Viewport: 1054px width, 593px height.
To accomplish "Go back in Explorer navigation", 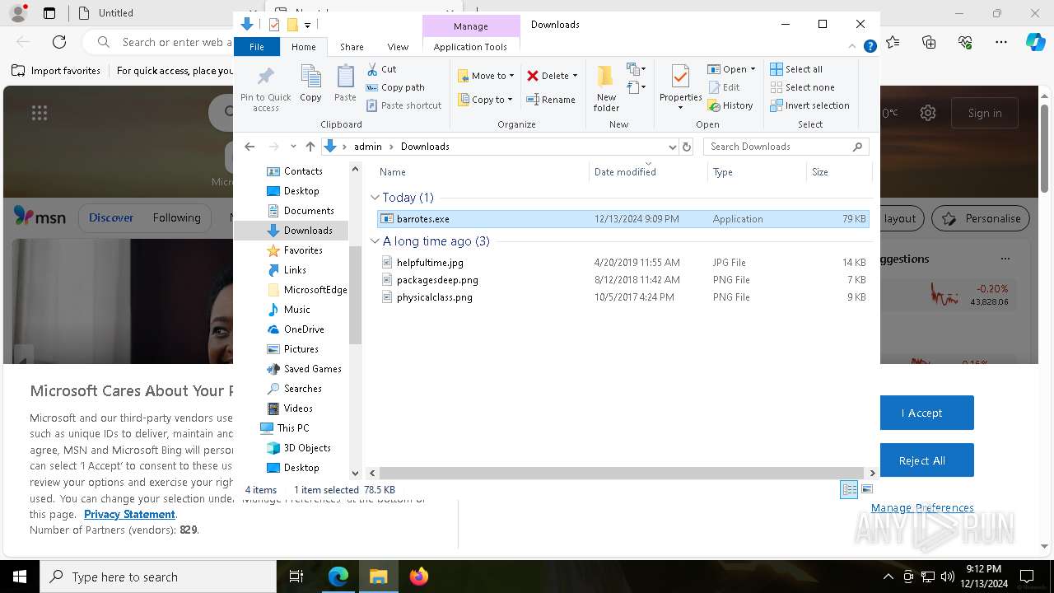I will point(250,147).
